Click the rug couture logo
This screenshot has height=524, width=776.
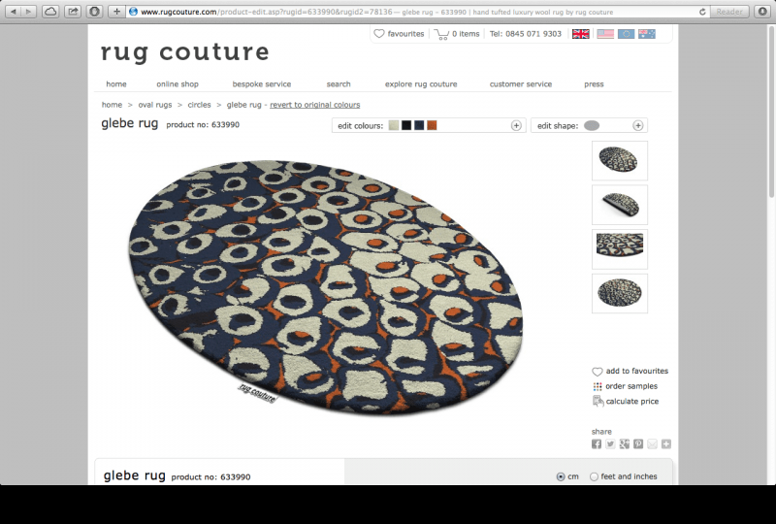(185, 52)
